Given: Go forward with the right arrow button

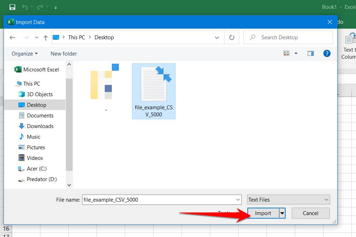Looking at the screenshot, I should click(x=26, y=37).
